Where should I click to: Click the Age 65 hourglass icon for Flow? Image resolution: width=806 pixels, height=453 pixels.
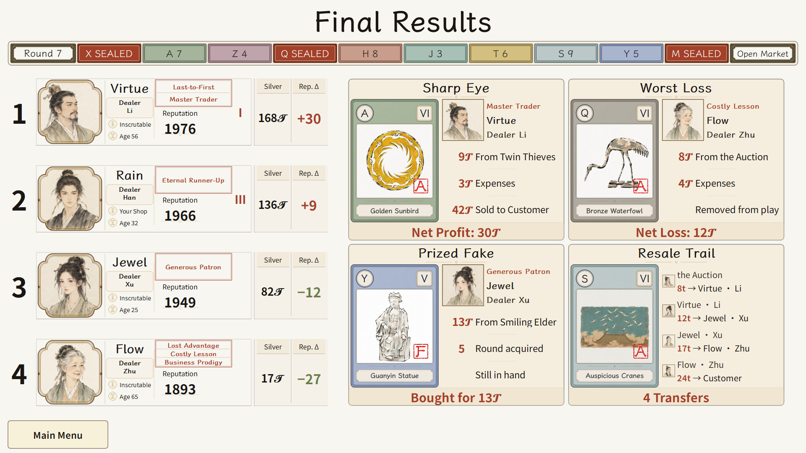click(x=113, y=396)
